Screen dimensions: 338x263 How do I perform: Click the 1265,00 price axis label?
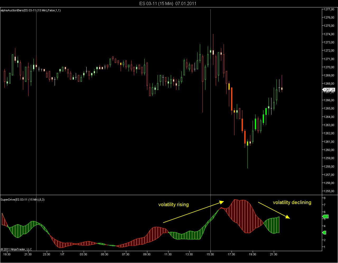coord(329,109)
